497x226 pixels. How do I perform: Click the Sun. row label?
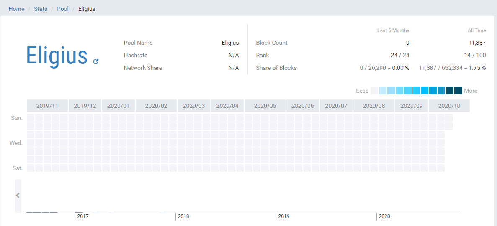pyautogui.click(x=17, y=118)
